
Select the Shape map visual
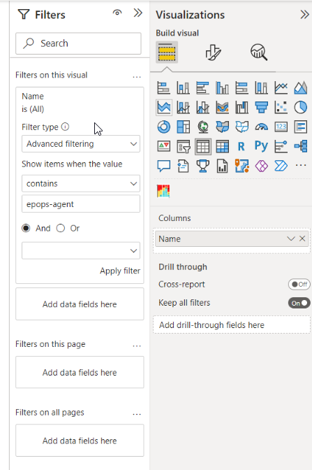click(x=242, y=127)
